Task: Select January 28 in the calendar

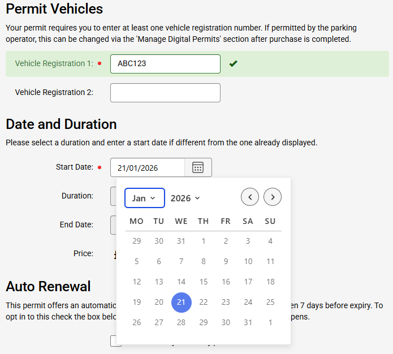Action: [x=182, y=322]
